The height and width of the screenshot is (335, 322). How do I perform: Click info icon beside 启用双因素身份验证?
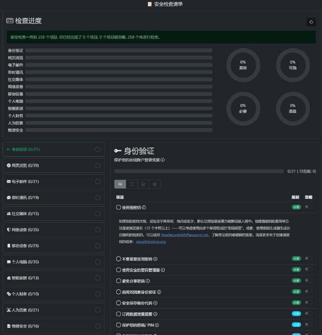coord(159,292)
